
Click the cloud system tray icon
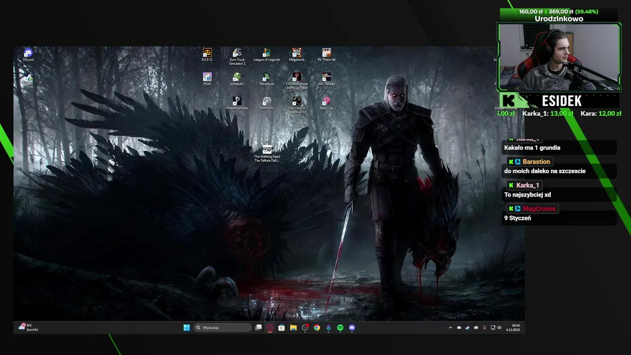point(476,327)
